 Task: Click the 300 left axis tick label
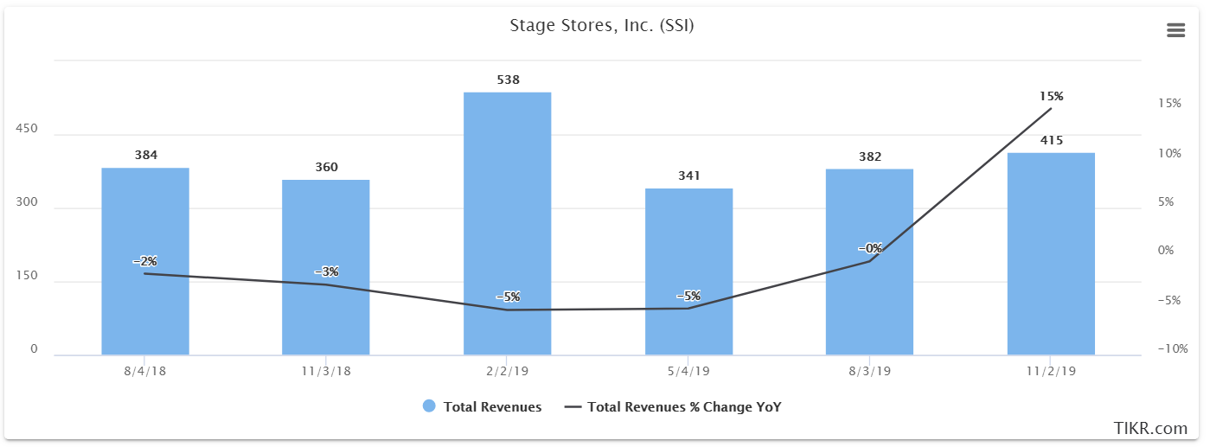(28, 202)
